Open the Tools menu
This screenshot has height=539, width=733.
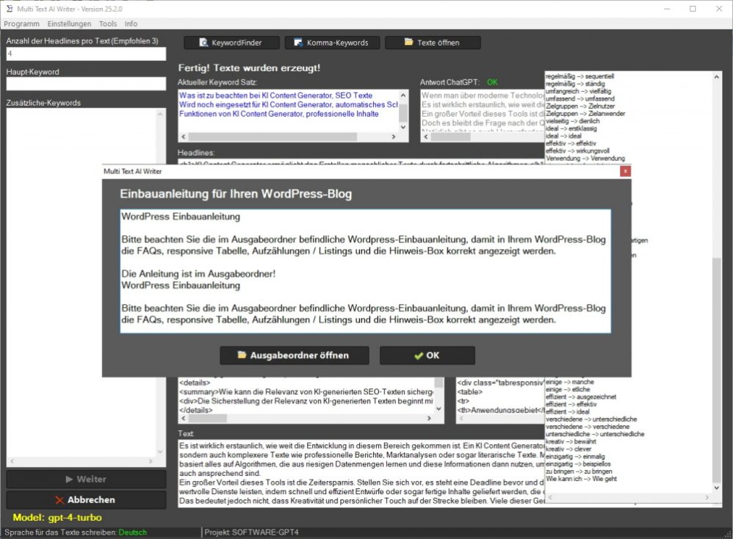tap(107, 23)
